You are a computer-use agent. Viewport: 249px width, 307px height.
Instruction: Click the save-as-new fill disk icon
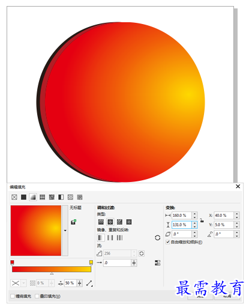[x=73, y=222]
